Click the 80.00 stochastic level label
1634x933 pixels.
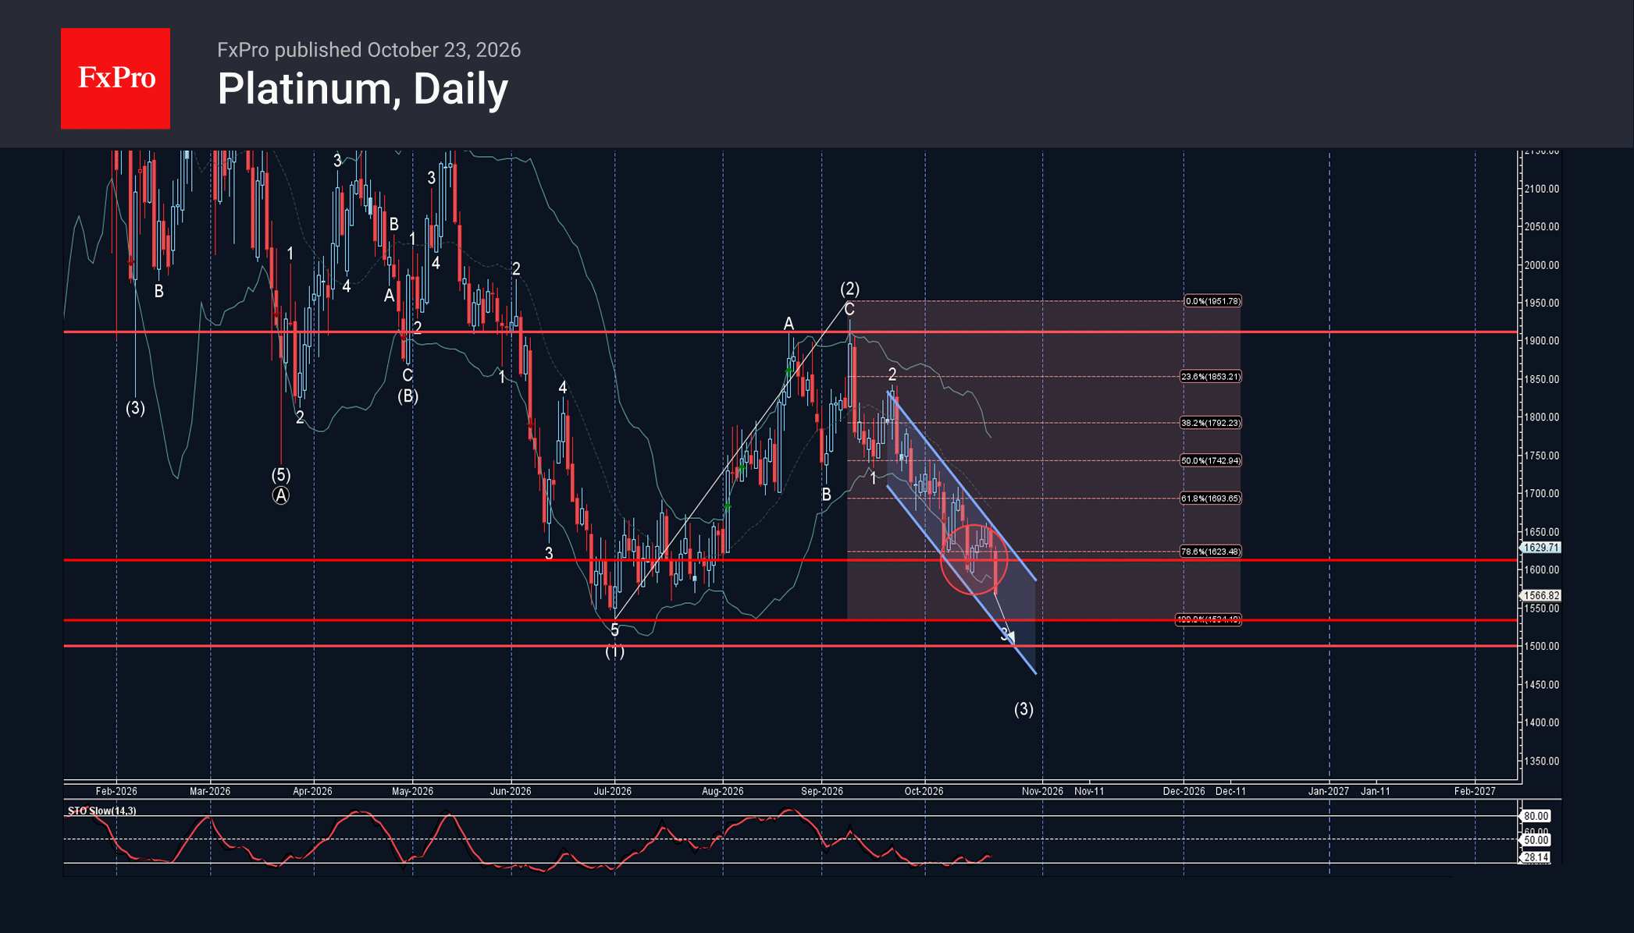[1536, 816]
